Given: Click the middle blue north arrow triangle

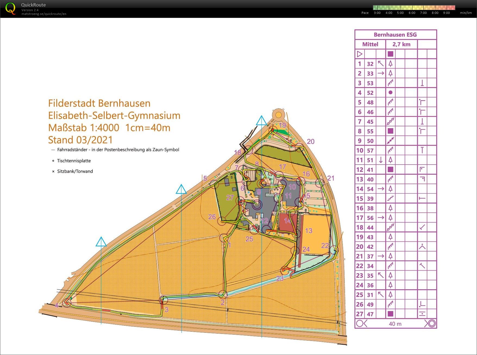Looking at the screenshot, I should click(181, 189).
